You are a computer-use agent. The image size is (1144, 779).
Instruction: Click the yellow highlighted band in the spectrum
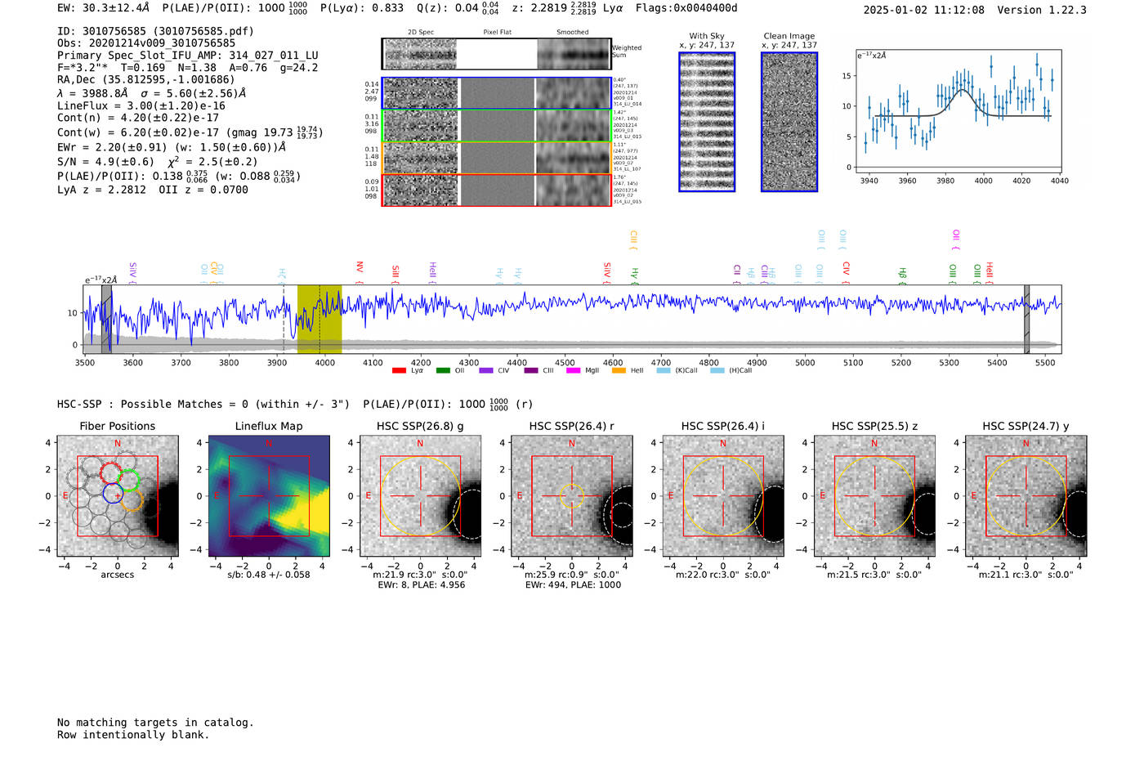(320, 320)
